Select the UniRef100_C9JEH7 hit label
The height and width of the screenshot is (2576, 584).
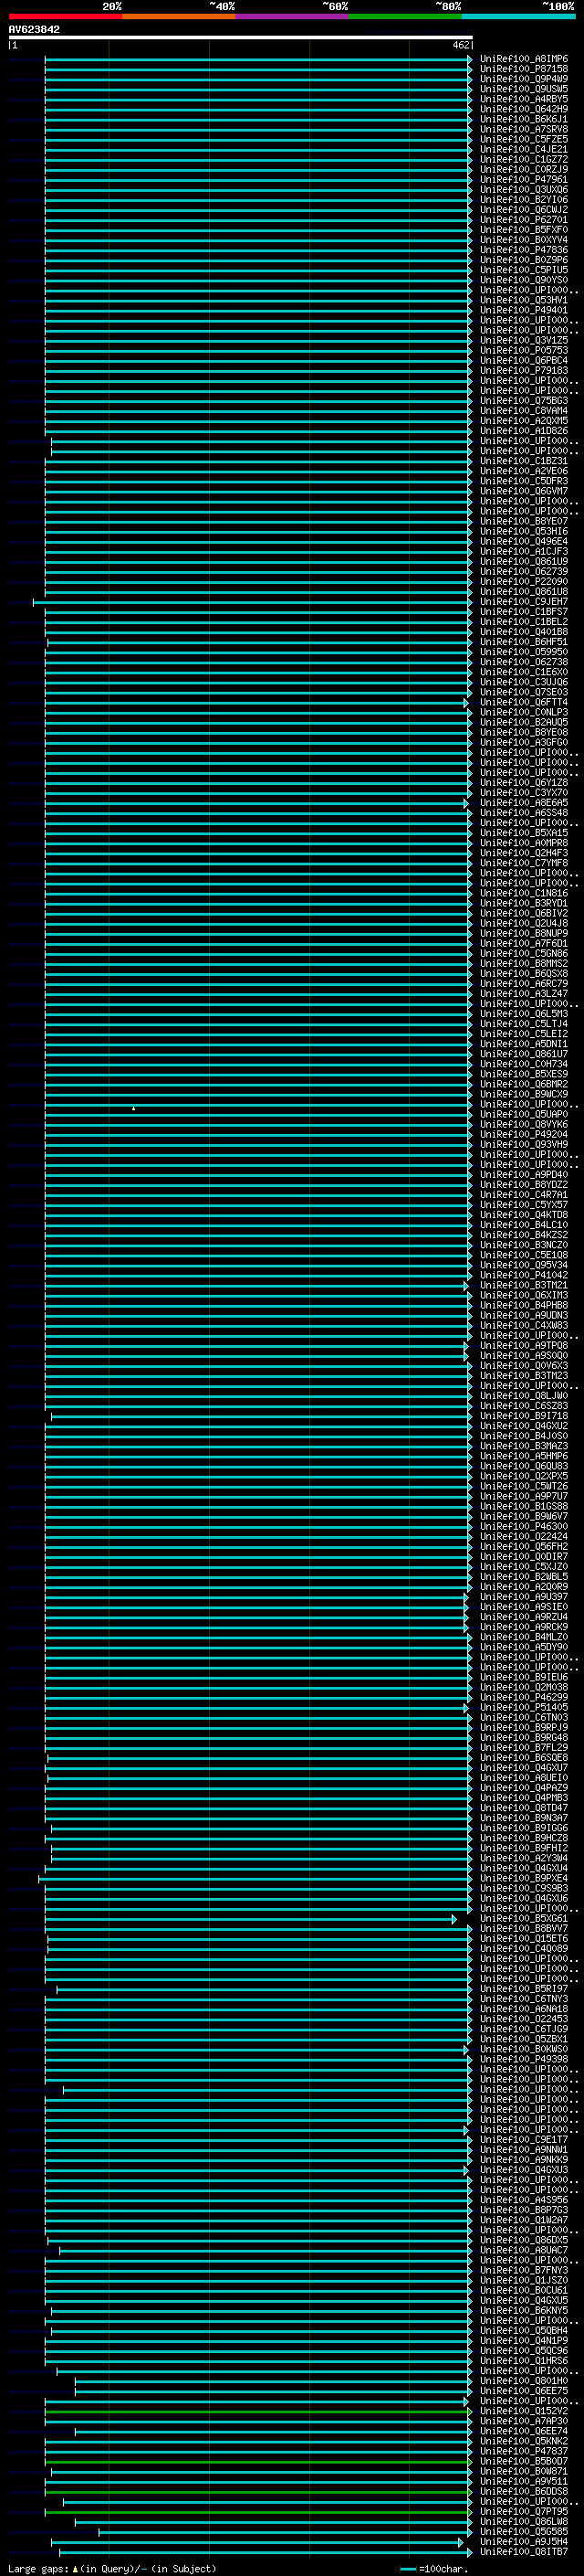[x=524, y=602]
